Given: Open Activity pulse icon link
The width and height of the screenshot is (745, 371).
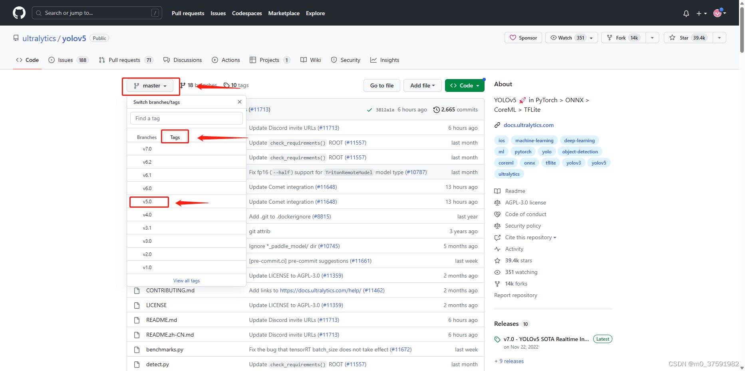Looking at the screenshot, I should (497, 249).
